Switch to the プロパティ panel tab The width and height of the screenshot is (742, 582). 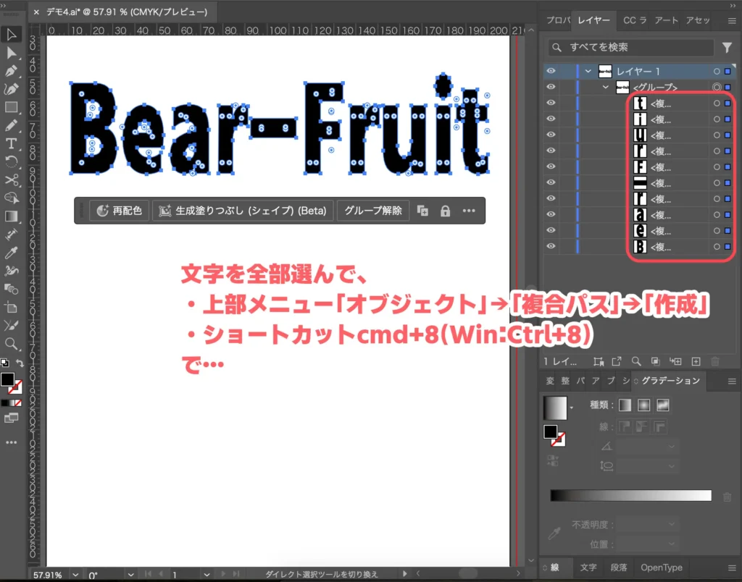[556, 21]
